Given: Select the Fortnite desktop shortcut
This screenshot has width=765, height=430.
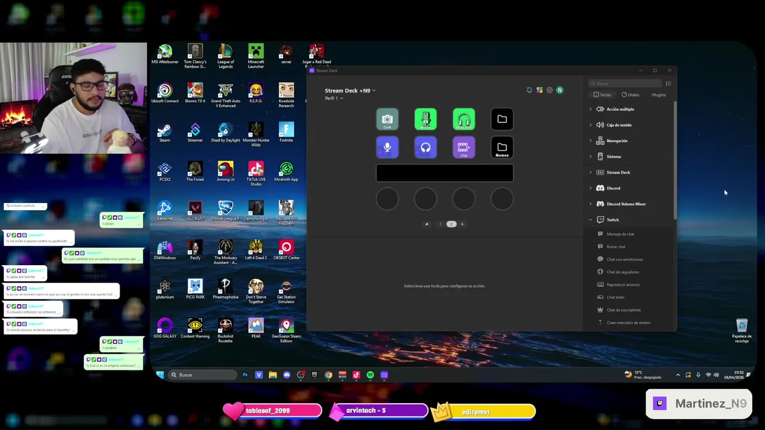Looking at the screenshot, I should [x=286, y=133].
